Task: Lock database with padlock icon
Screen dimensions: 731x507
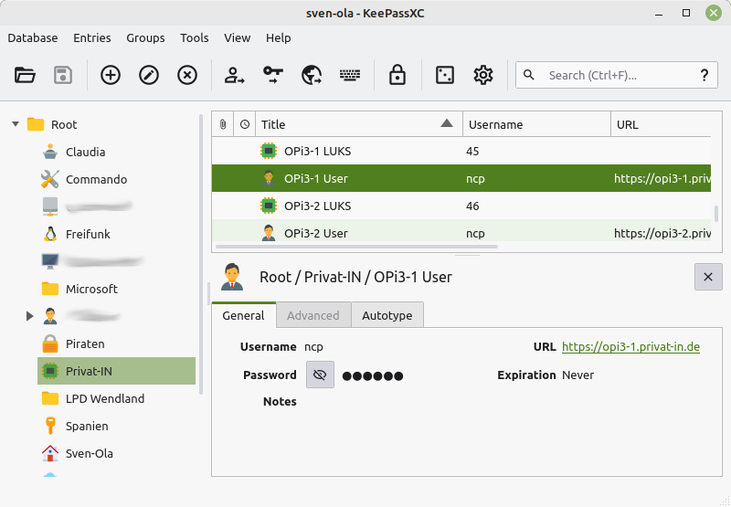Action: (397, 75)
